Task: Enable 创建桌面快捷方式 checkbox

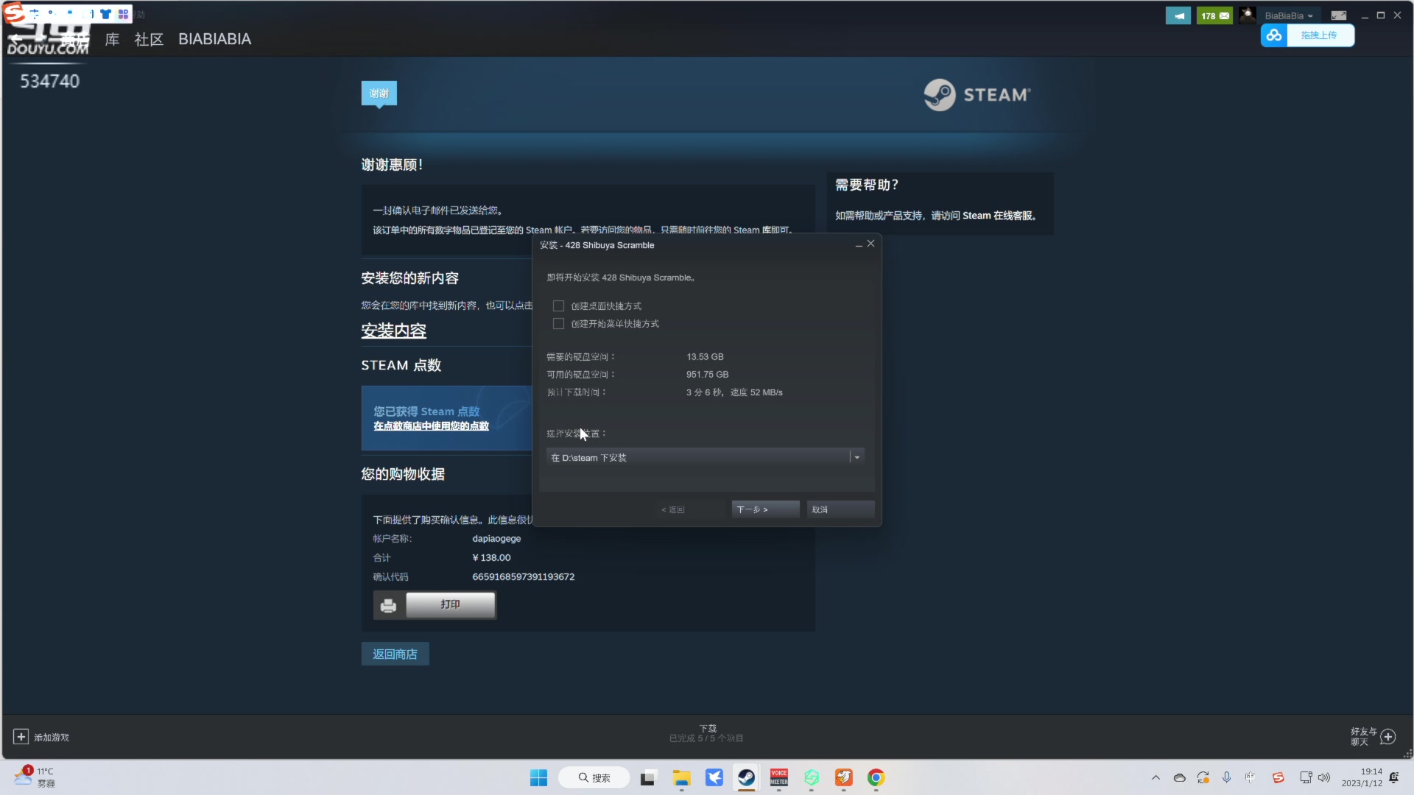Action: (x=558, y=306)
